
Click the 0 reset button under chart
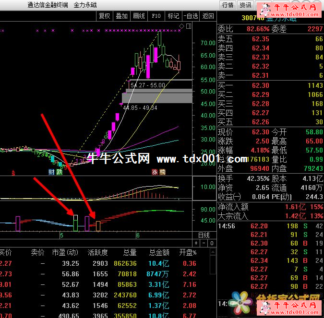212,243
